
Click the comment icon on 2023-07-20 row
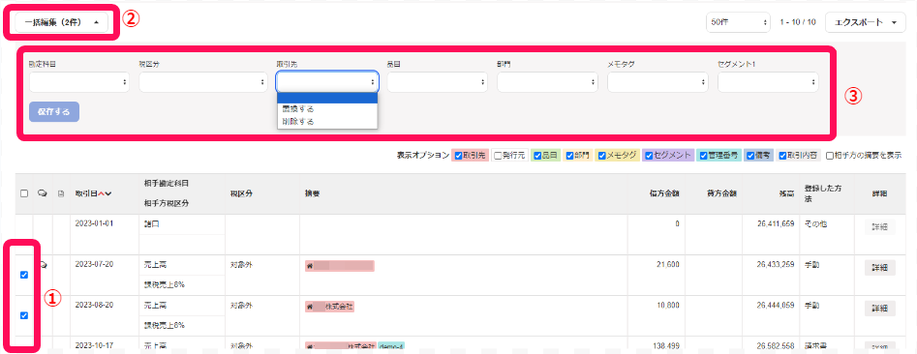tap(44, 265)
